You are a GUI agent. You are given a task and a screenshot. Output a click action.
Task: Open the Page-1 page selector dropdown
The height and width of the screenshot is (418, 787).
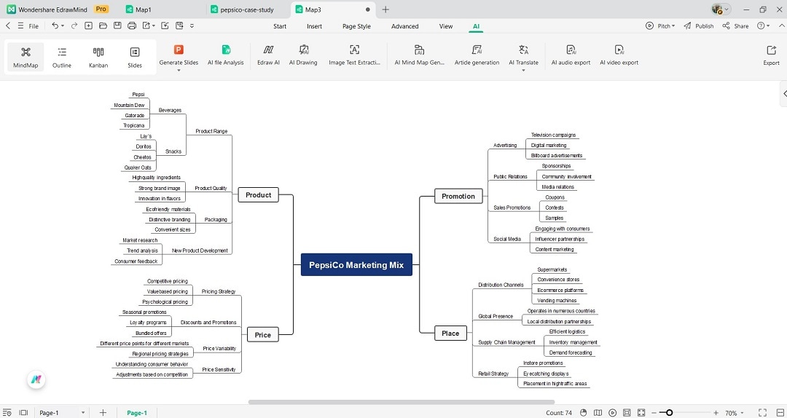click(83, 412)
